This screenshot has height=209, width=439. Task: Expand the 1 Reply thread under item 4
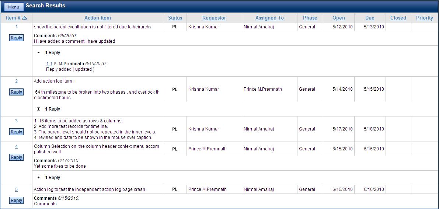pyautogui.click(x=39, y=178)
